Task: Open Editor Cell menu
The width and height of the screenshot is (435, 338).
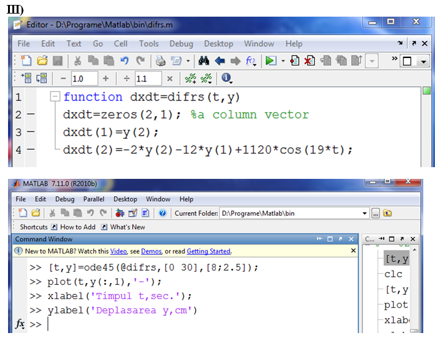Action: click(x=120, y=44)
